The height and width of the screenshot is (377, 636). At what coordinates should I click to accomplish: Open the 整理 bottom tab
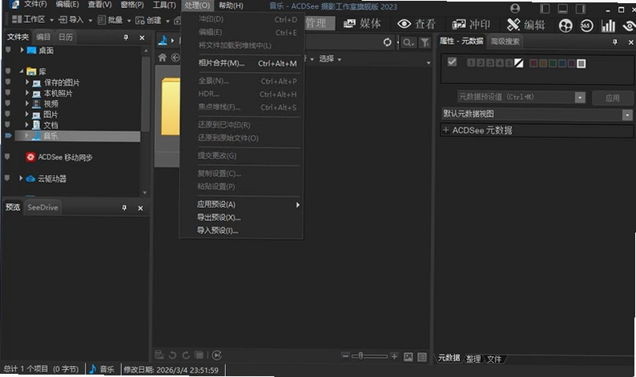pos(473,359)
